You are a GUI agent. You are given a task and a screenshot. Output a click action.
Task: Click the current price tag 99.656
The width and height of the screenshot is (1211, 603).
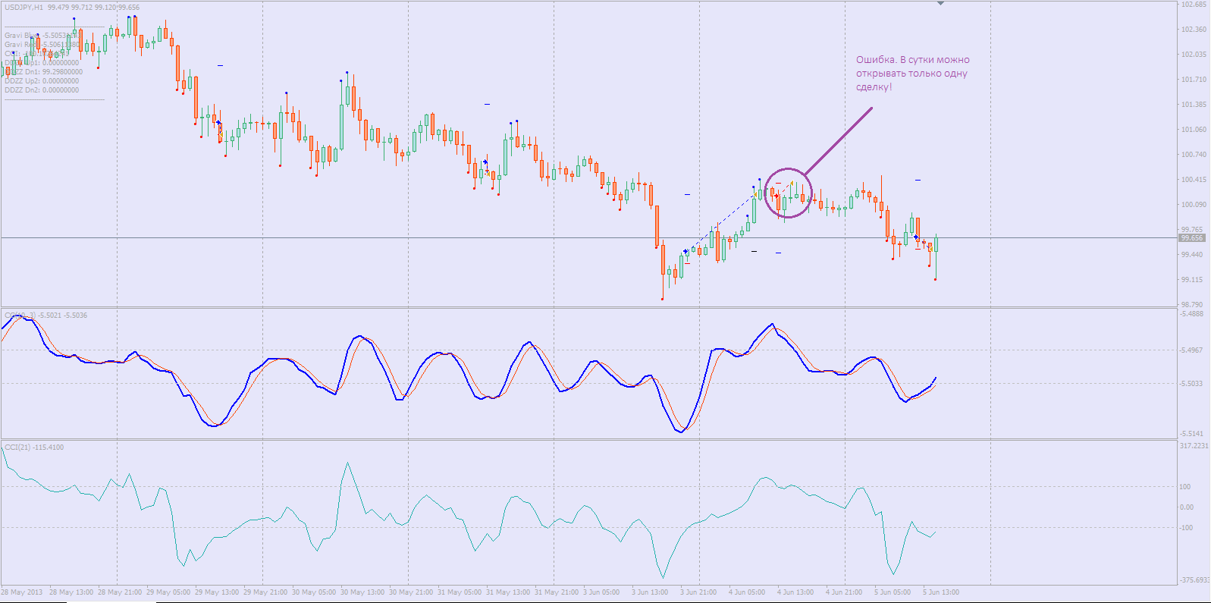(x=1192, y=238)
